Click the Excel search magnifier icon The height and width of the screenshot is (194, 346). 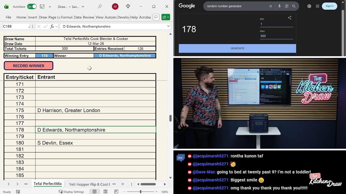[100, 6]
